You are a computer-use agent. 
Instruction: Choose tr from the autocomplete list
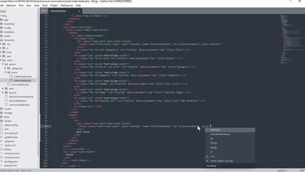click(x=230, y=152)
